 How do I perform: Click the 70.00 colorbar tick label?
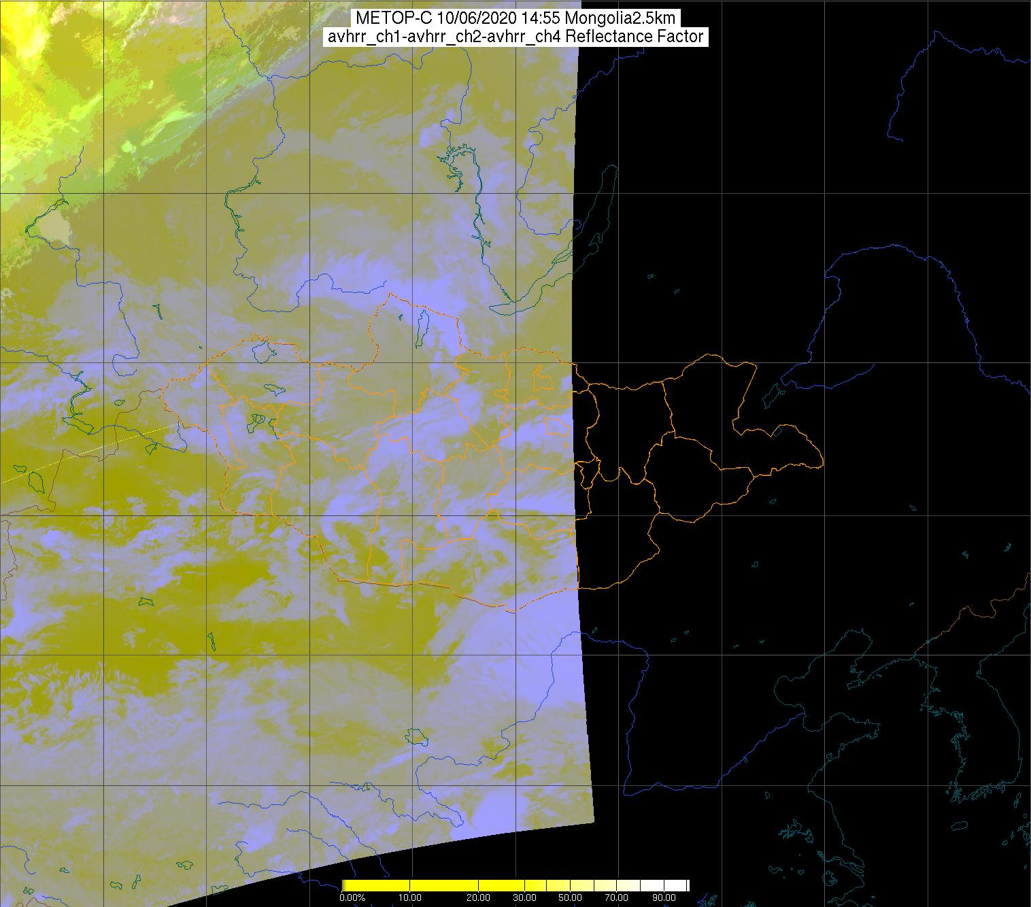[x=618, y=899]
